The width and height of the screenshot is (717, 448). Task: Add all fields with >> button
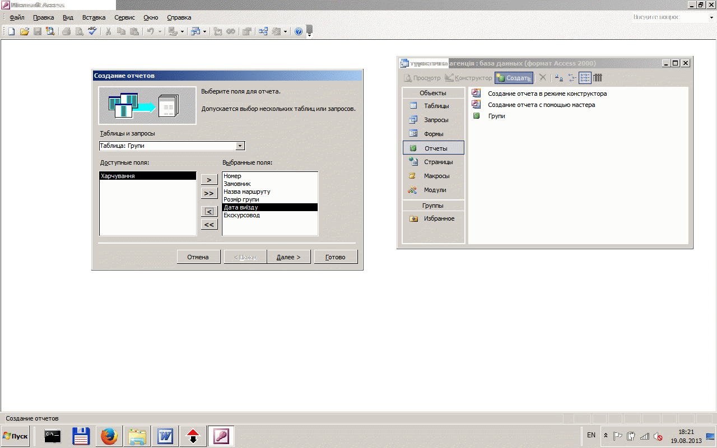click(x=209, y=193)
